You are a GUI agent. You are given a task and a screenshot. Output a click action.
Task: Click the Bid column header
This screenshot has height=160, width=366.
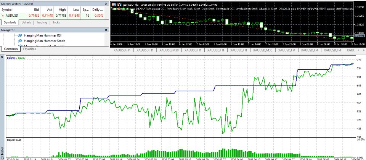point(34,10)
